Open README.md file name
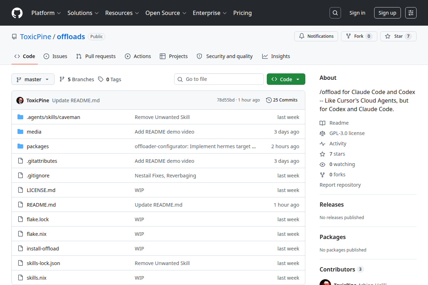Screen dimensions: 428x285 coord(41,205)
